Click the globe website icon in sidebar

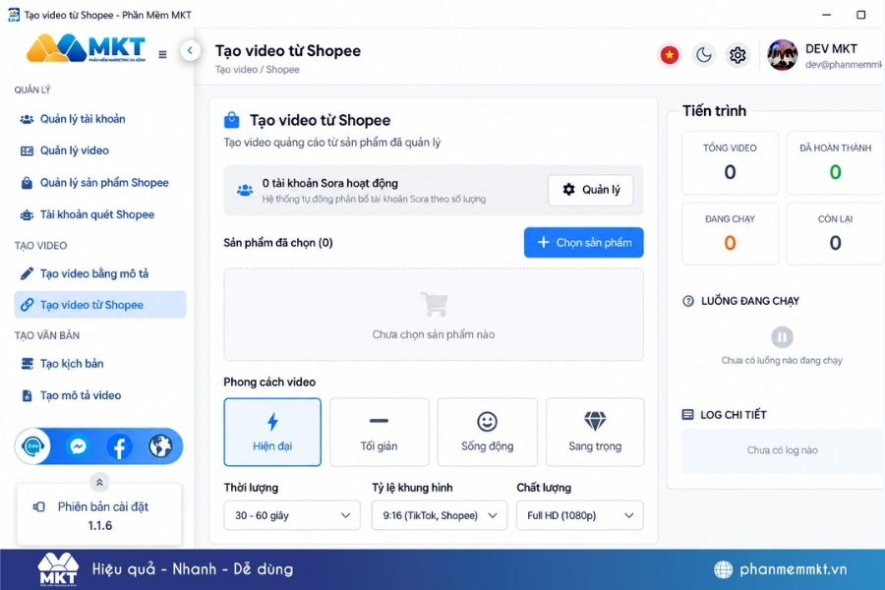coord(160,446)
